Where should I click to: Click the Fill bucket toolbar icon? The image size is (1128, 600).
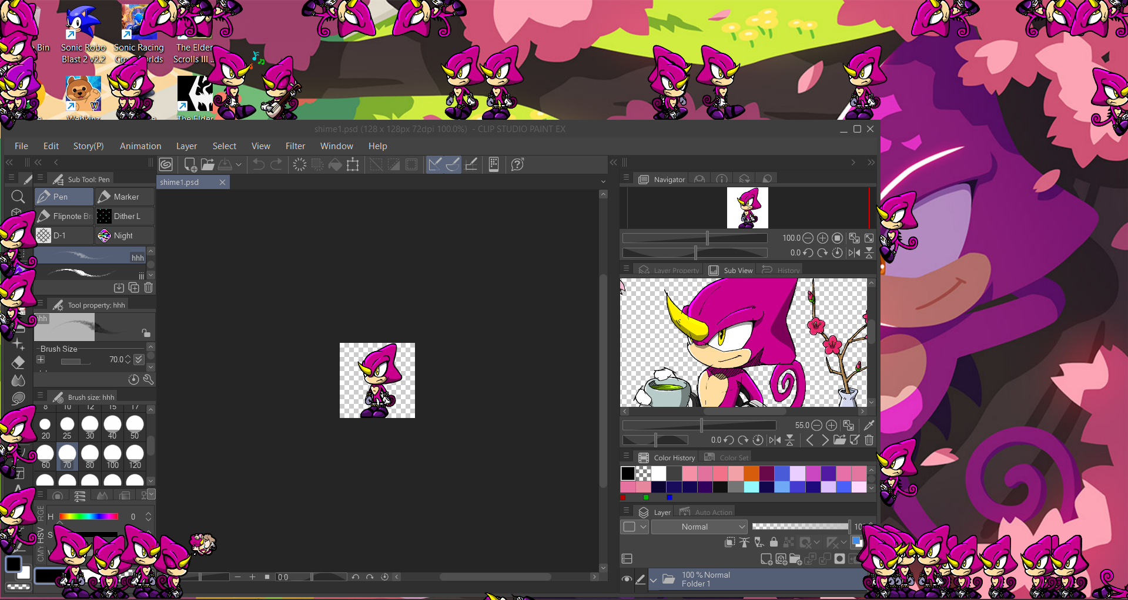tap(335, 165)
